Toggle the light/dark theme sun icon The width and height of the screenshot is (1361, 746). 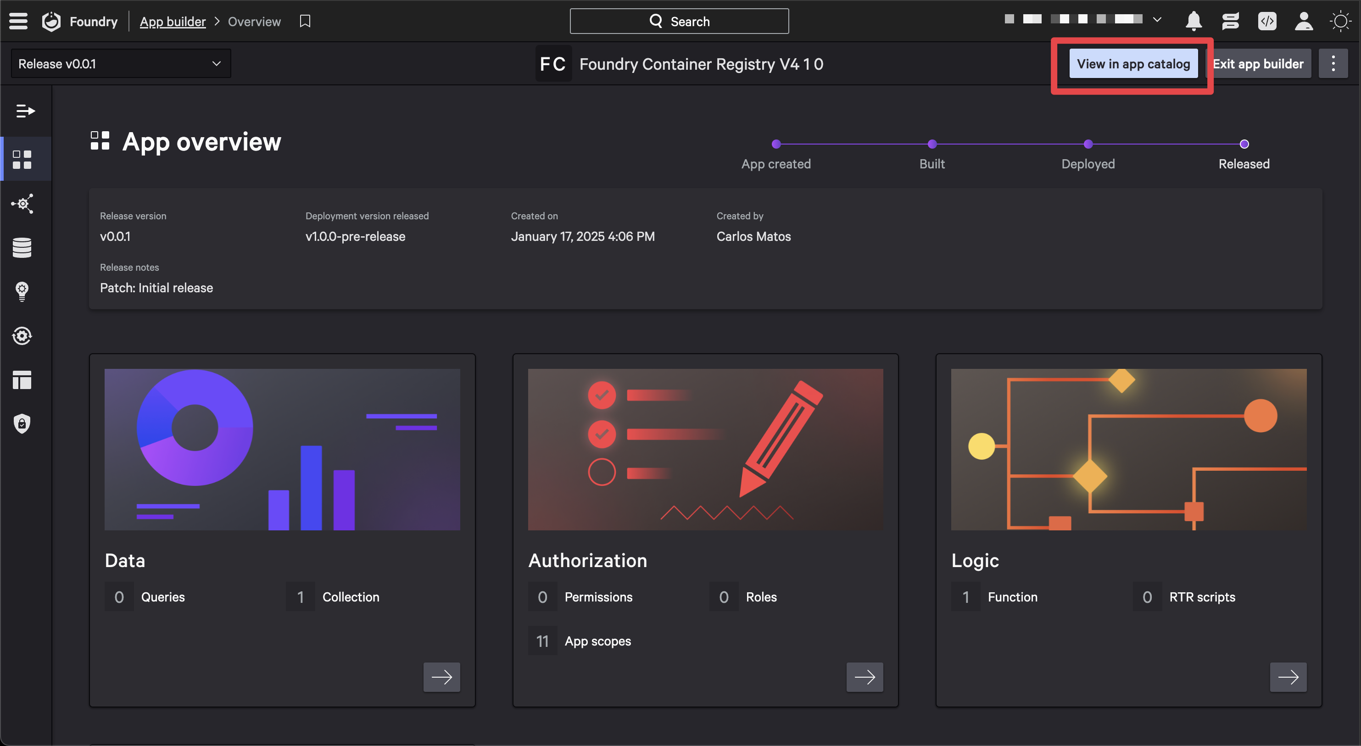click(x=1340, y=21)
